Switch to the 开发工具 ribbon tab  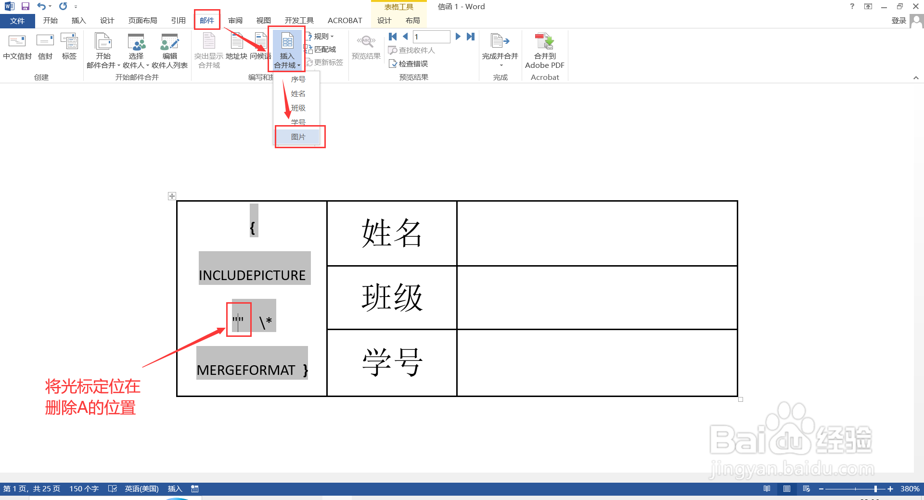(x=299, y=20)
